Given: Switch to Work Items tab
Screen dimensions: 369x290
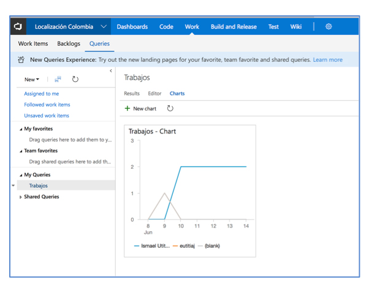Looking at the screenshot, I should tap(33, 43).
